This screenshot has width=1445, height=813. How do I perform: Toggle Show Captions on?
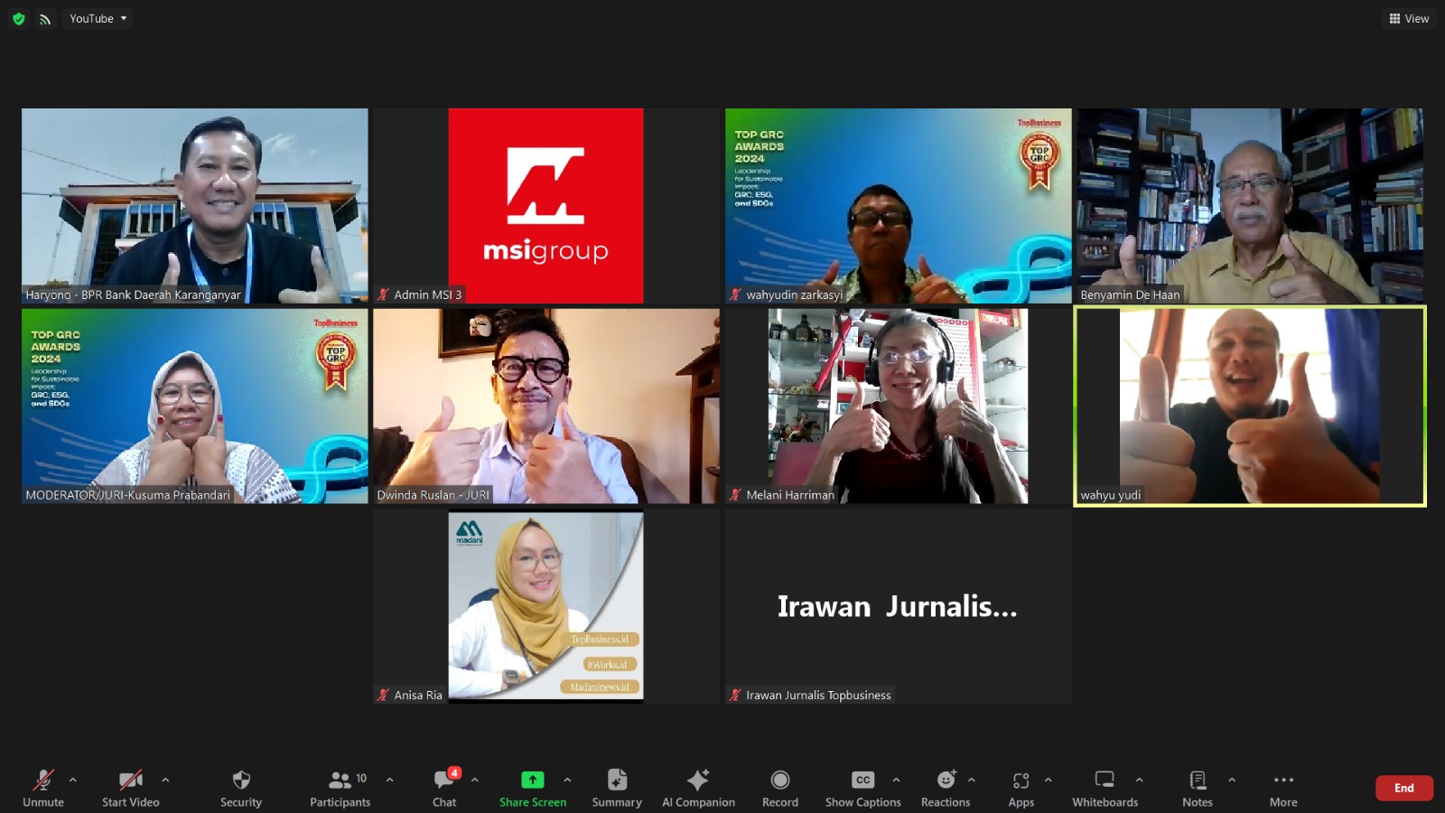[862, 788]
